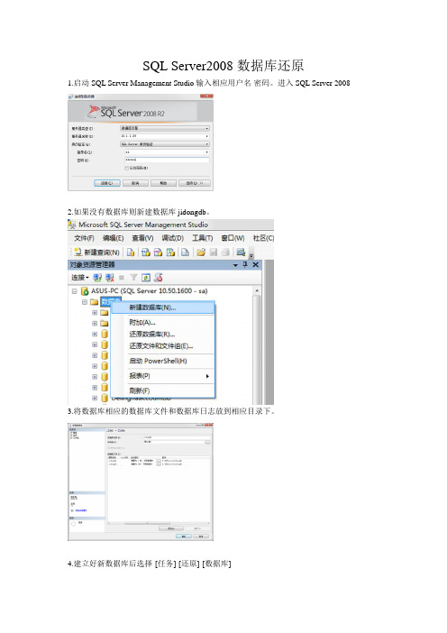
Task: Click the Filter funnel icon
Action: [x=133, y=278]
